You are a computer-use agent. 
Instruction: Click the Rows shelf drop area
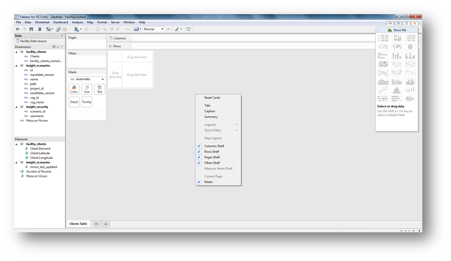point(255,46)
